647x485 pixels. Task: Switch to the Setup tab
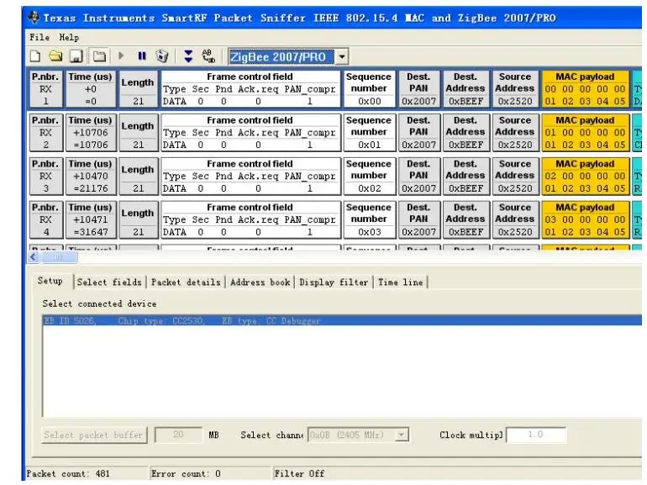[50, 281]
